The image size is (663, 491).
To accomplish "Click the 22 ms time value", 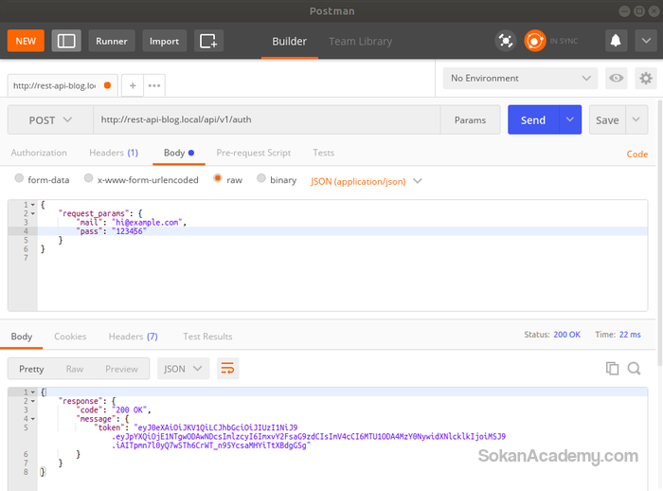I will point(630,335).
